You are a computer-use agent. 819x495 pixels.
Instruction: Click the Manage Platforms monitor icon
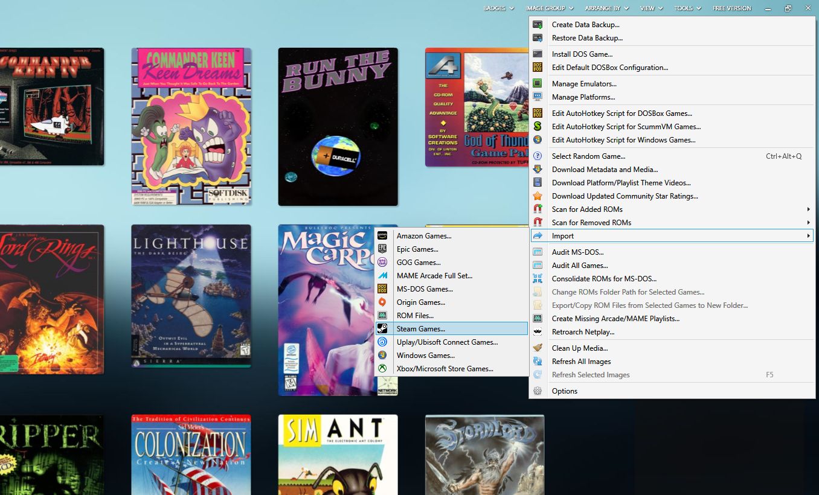[538, 97]
